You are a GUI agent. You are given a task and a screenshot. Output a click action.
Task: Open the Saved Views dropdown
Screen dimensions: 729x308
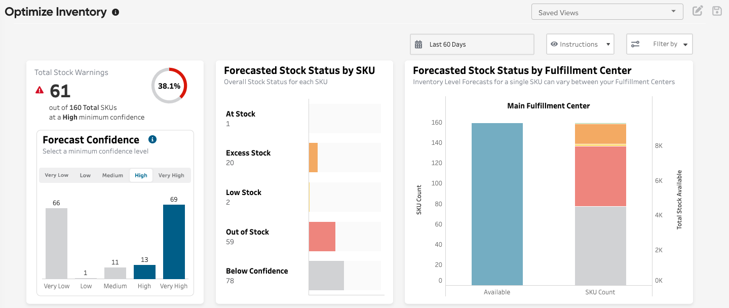[607, 12]
